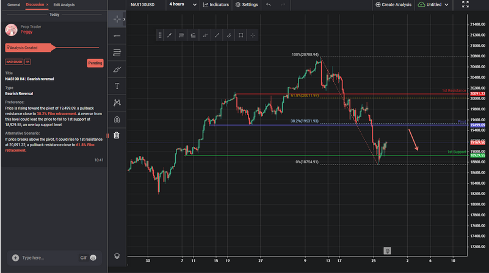The width and height of the screenshot is (489, 273).
Task: Open the emoji picker
Action: pyautogui.click(x=93, y=258)
